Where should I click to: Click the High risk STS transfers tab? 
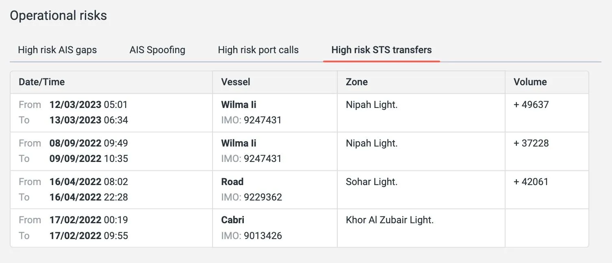381,50
